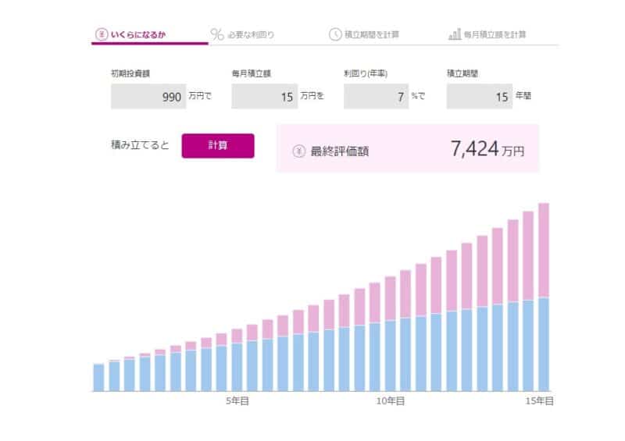Switch to the 必要な利回り tab
The image size is (625, 441).
tap(242, 34)
